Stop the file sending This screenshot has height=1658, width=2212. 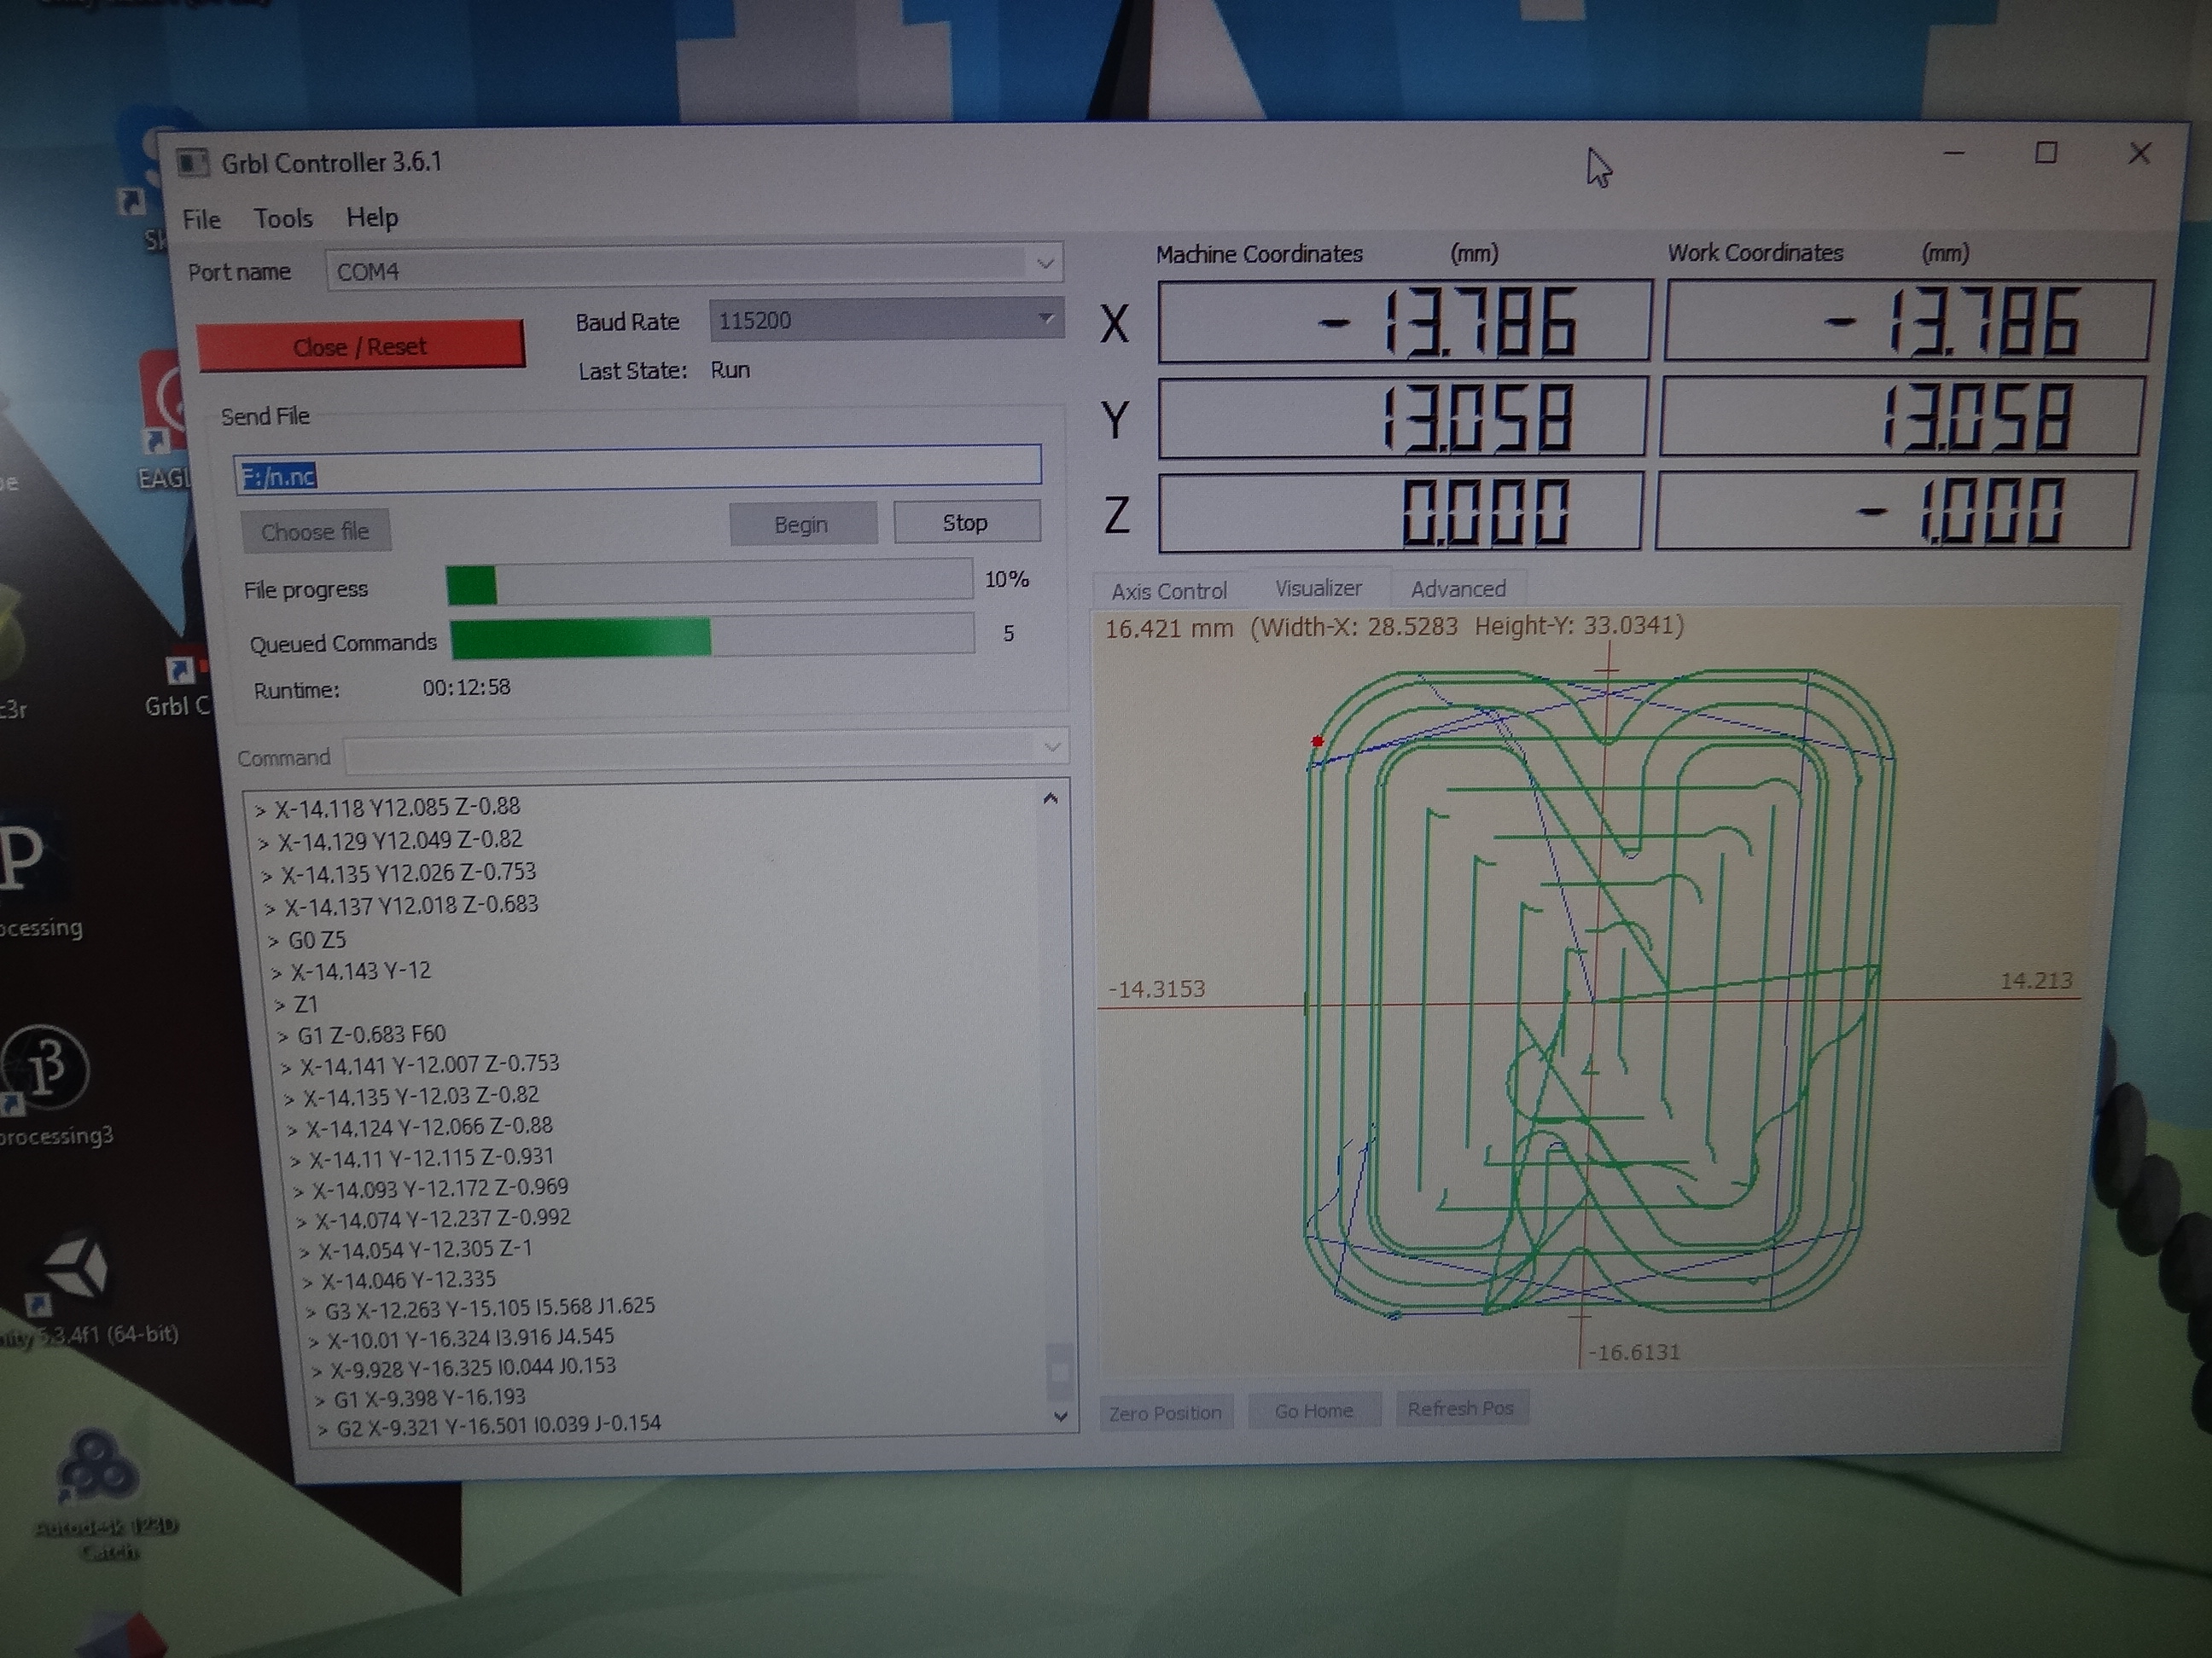(x=965, y=523)
